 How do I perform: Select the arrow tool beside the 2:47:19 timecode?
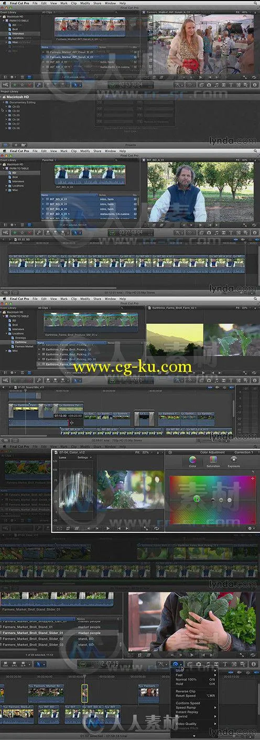(x=38, y=664)
